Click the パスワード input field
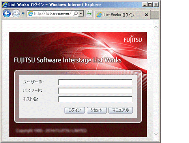The height and width of the screenshot is (143, 189). click(95, 91)
